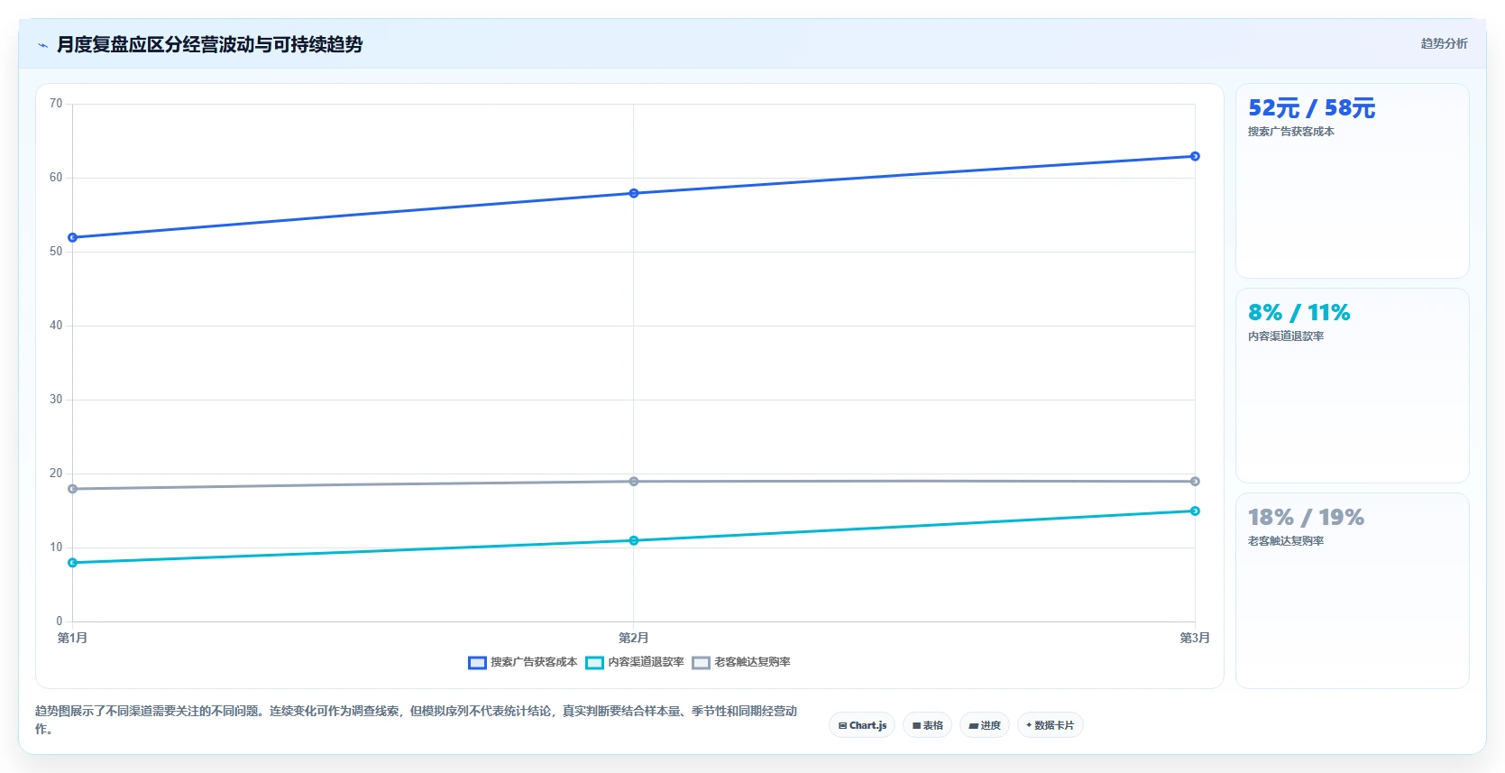1505x773 pixels.
Task: Click the teal 第3月 data point at 15
Action: coord(1195,511)
